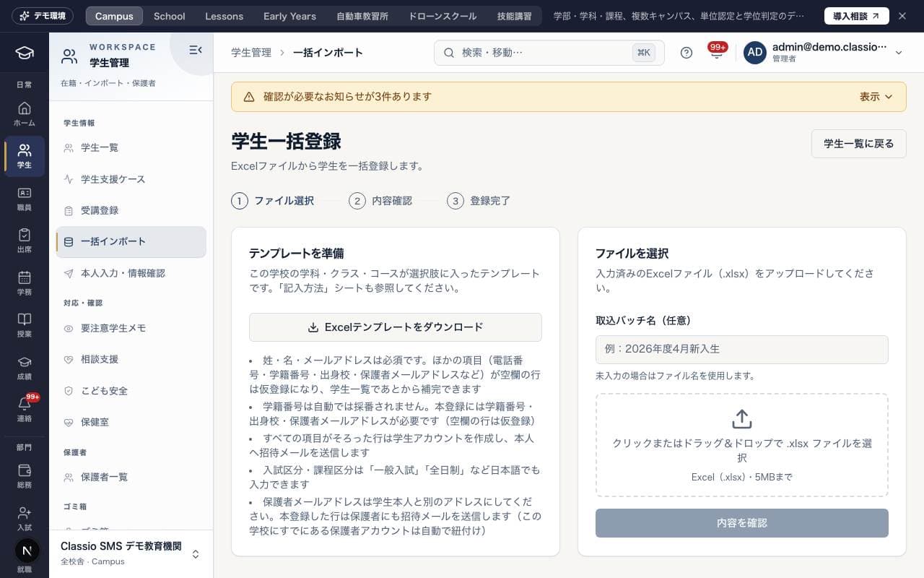
Task: Open the 学務 calendar icon in the rail
Action: [x=25, y=283]
